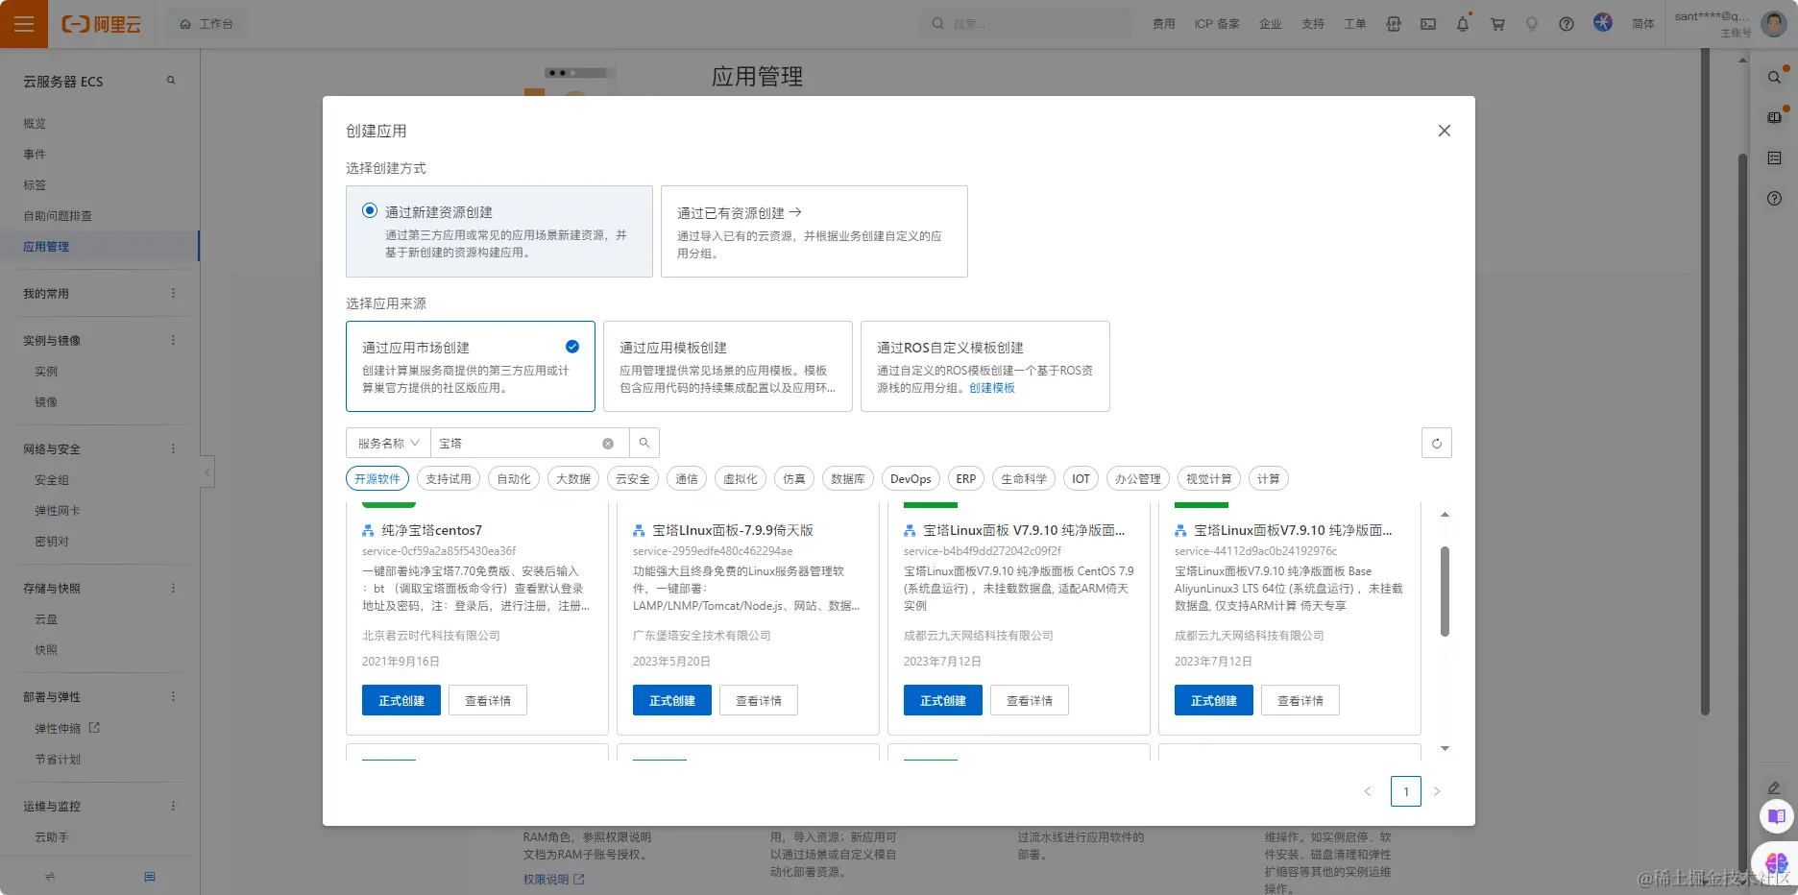Open the 创建模板 link
1798x895 pixels.
point(992,388)
